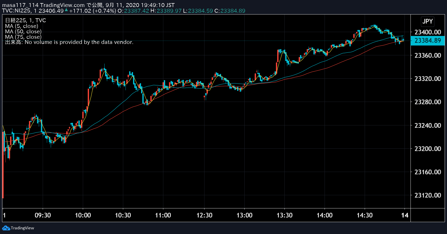
Task: Click the 09:30 time axis label
Action: tap(43, 215)
